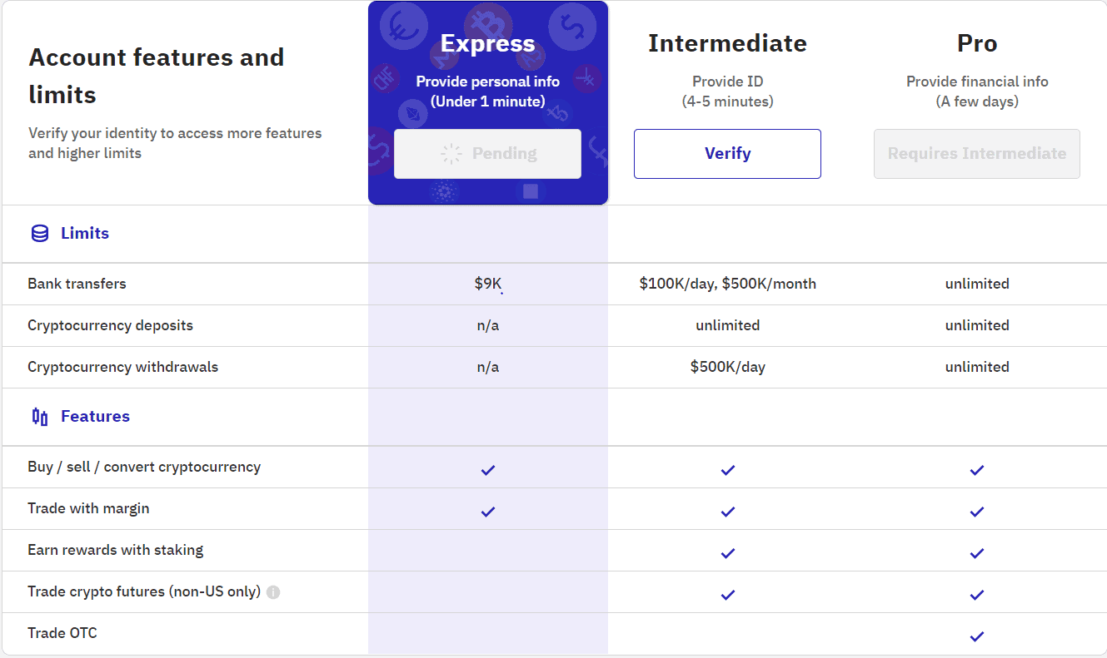The image size is (1107, 658).
Task: Click Pro checkmark for Trade OTC
Action: tap(977, 636)
